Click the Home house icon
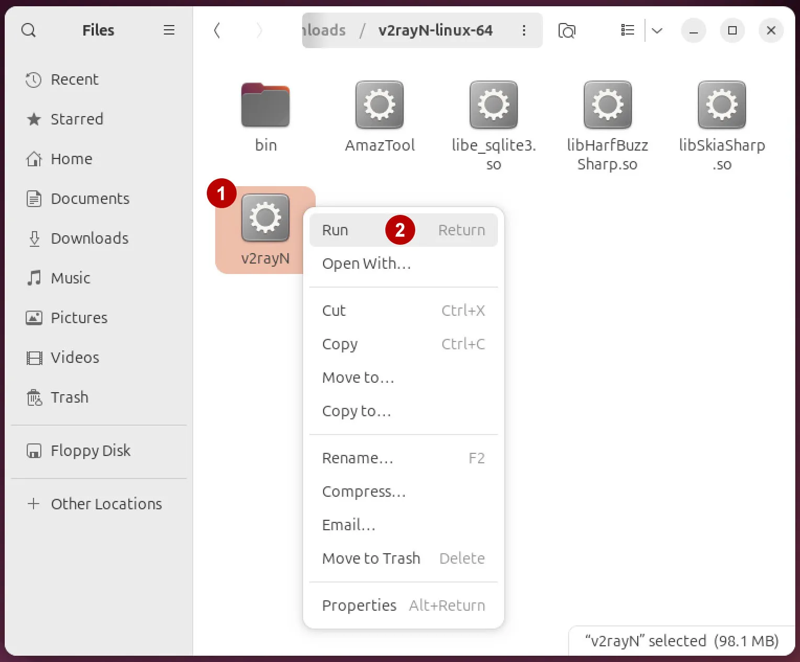Screen dimensions: 800x662 tap(34, 159)
